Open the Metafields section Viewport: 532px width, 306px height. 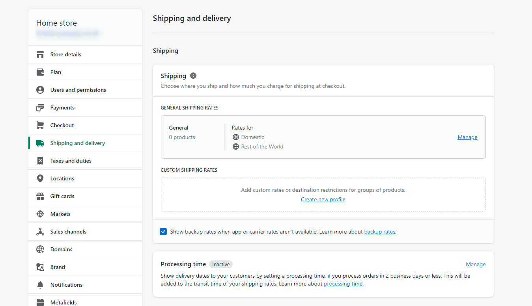(x=63, y=302)
